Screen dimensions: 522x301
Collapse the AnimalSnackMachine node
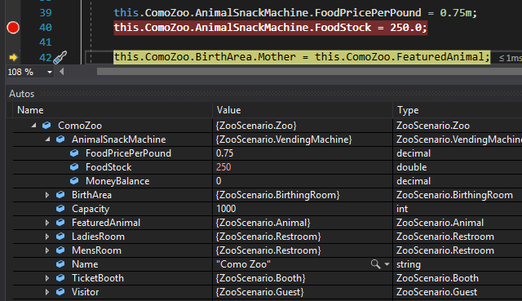click(x=47, y=139)
